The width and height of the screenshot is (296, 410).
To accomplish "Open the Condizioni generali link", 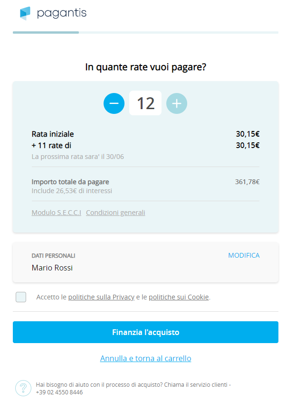I will (115, 213).
